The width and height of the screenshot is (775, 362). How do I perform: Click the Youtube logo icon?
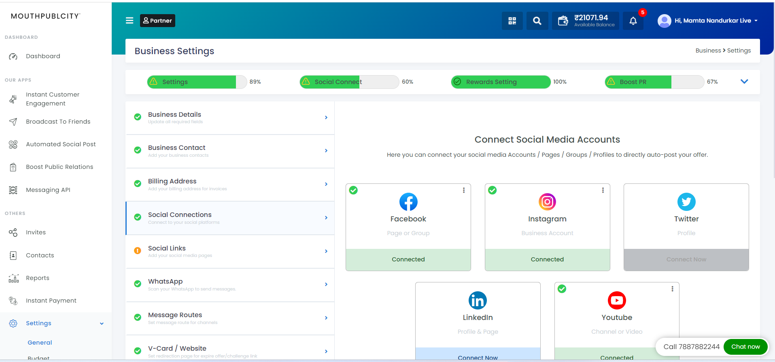(x=617, y=300)
